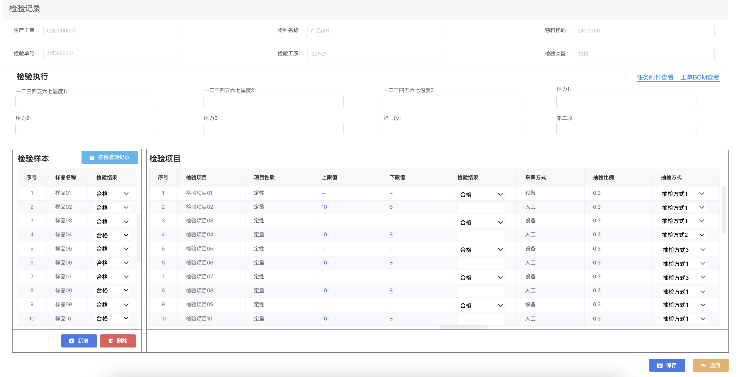Open 抽检方式2 dropdown for 检验项目04
738x377 pixels.
682,235
